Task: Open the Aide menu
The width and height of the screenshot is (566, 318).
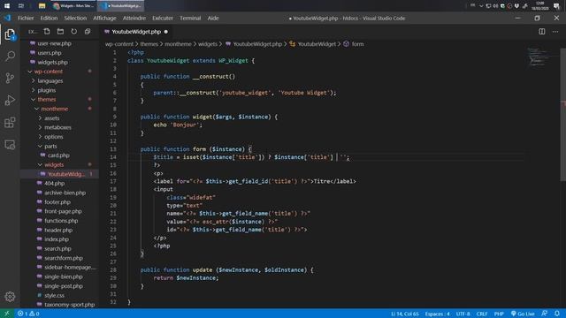Action: [213, 18]
